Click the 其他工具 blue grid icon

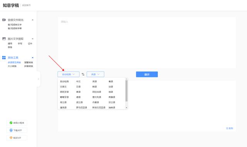tap(4, 58)
